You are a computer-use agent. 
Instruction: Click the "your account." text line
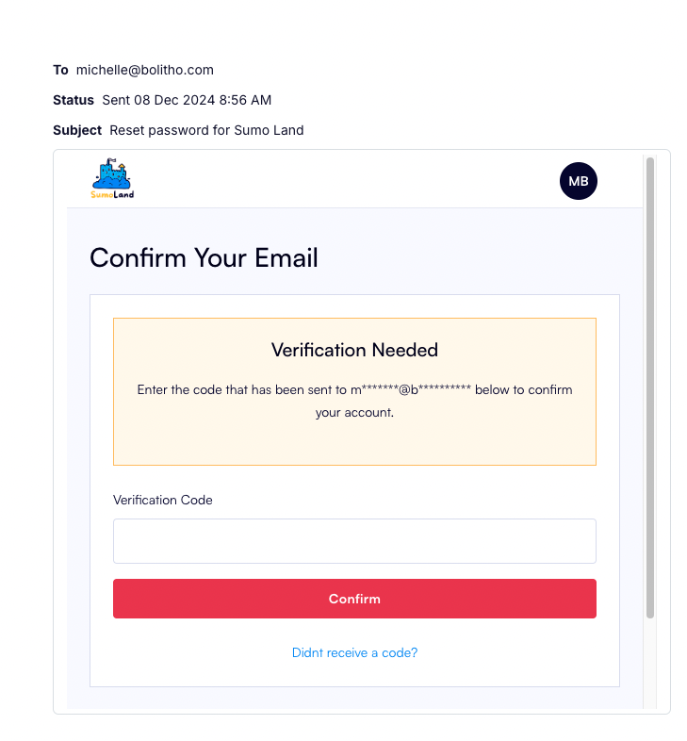pyautogui.click(x=354, y=413)
